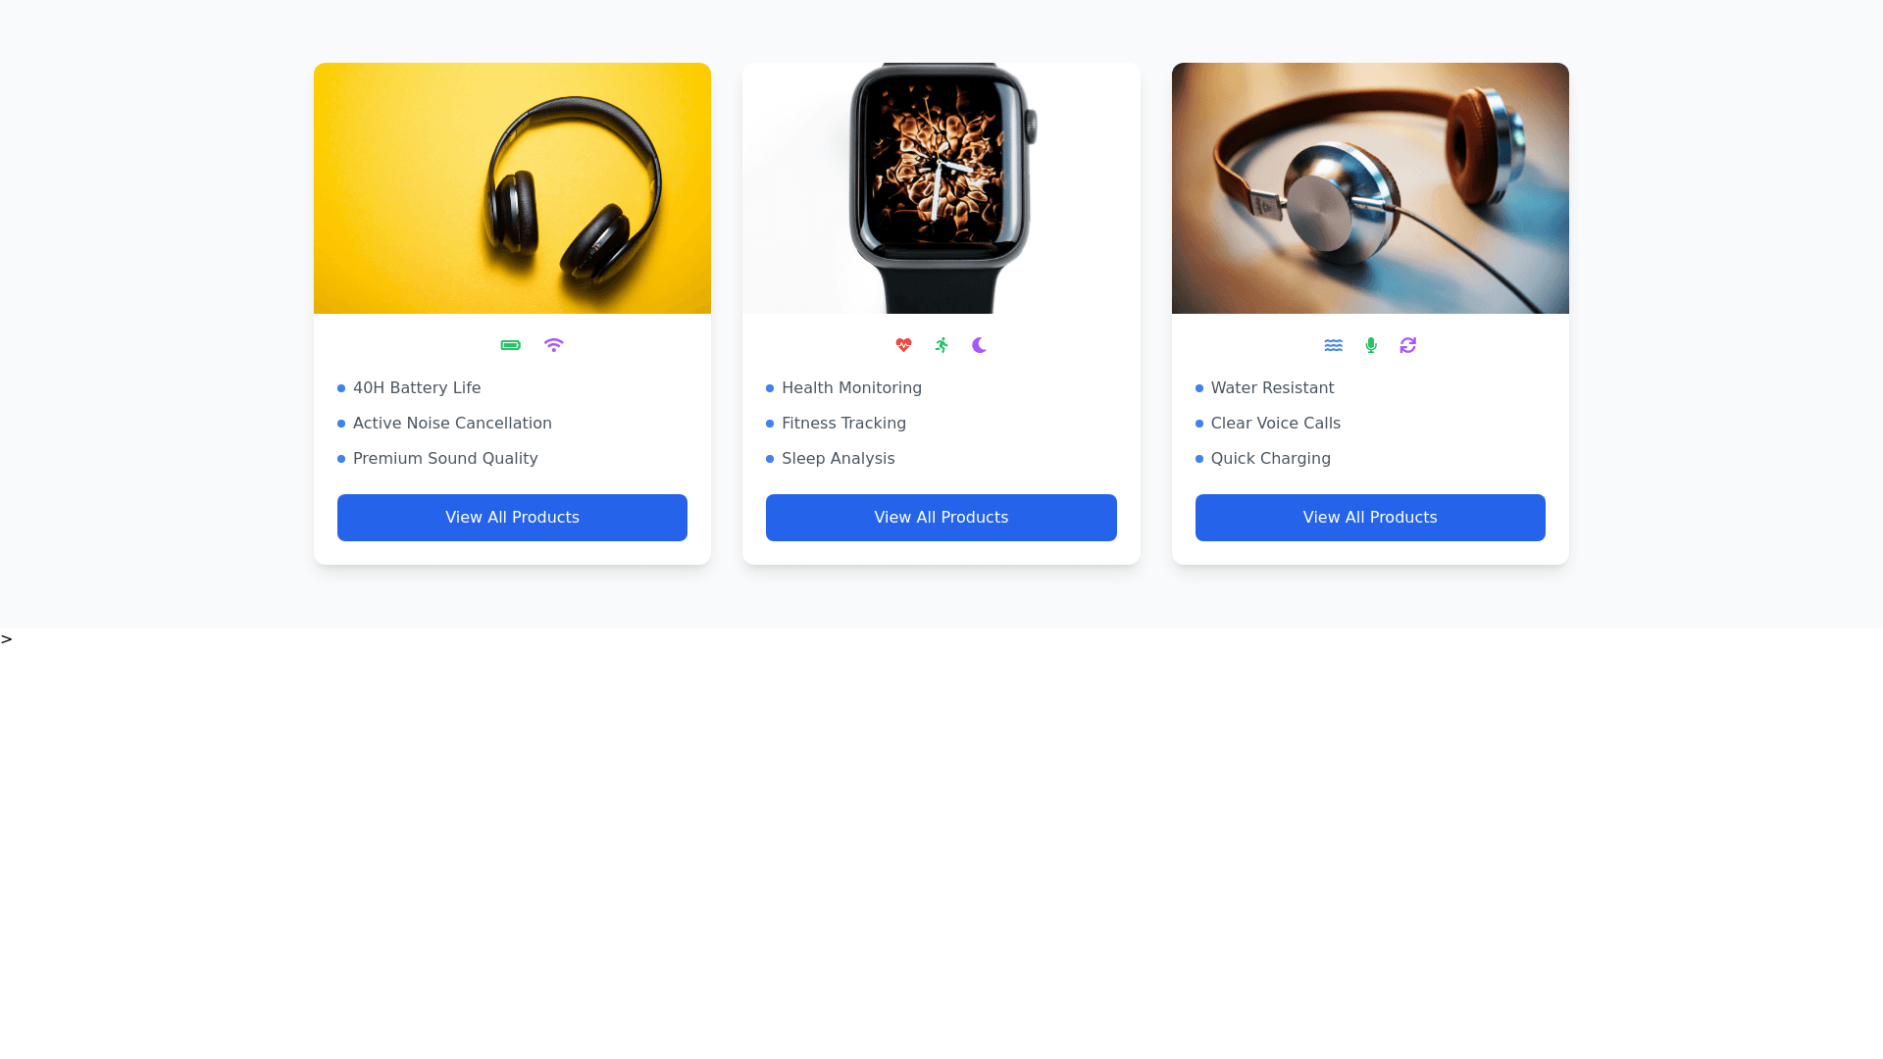This screenshot has height=1059, width=1883.
Task: Select the smartwatch product image
Action: pos(941,188)
